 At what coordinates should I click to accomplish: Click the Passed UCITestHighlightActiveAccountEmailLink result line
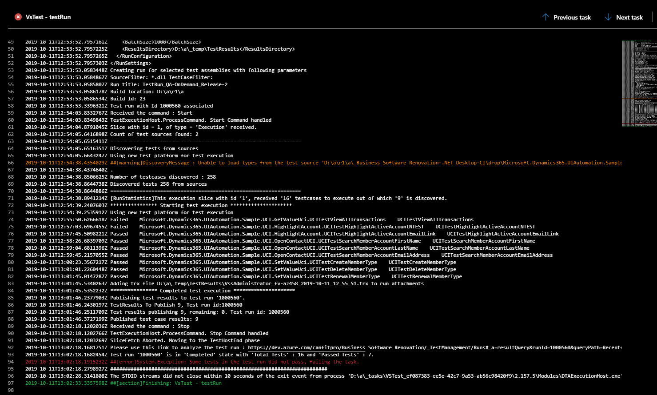pyautogui.click(x=292, y=234)
